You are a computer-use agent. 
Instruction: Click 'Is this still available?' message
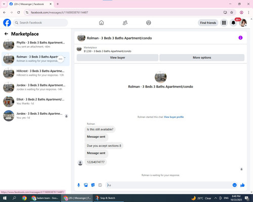coord(100,129)
